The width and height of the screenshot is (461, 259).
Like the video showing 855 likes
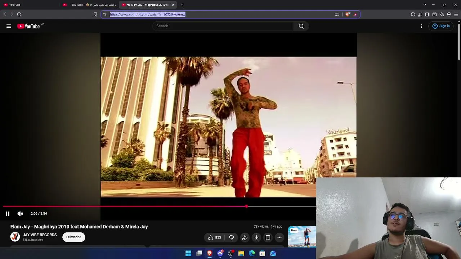(214, 237)
